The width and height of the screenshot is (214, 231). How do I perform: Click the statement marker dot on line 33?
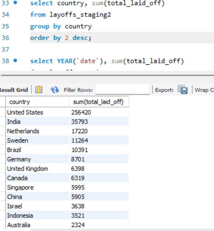15,3
